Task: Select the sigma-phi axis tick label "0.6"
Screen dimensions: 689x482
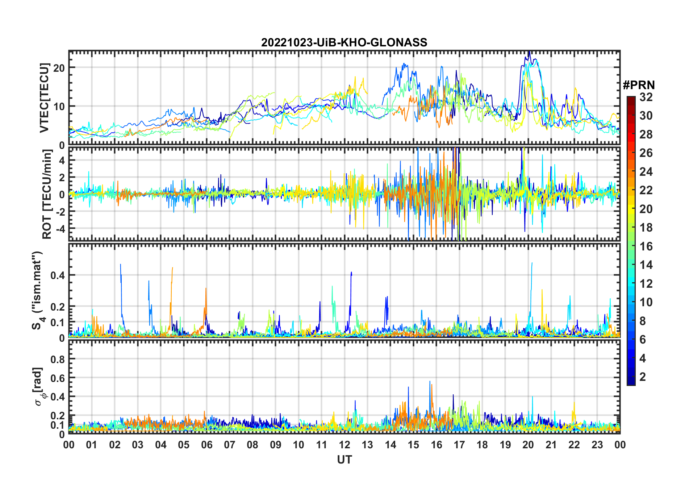Action: pos(58,378)
